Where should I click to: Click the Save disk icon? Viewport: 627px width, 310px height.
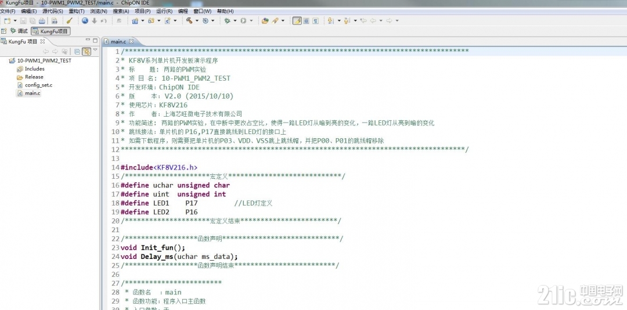click(23, 21)
